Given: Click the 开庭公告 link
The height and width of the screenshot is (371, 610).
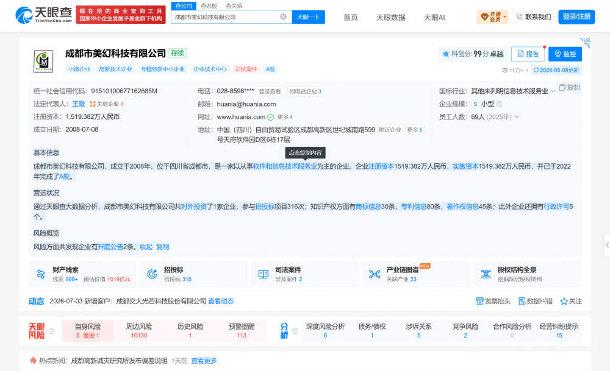Looking at the screenshot, I should coord(110,247).
